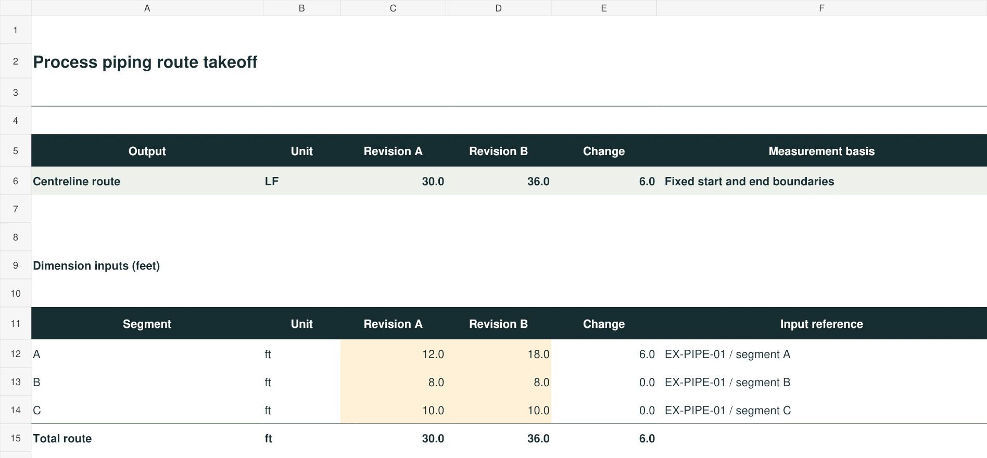Click the 'Output' header cell
The width and height of the screenshot is (987, 458).
[x=147, y=151]
